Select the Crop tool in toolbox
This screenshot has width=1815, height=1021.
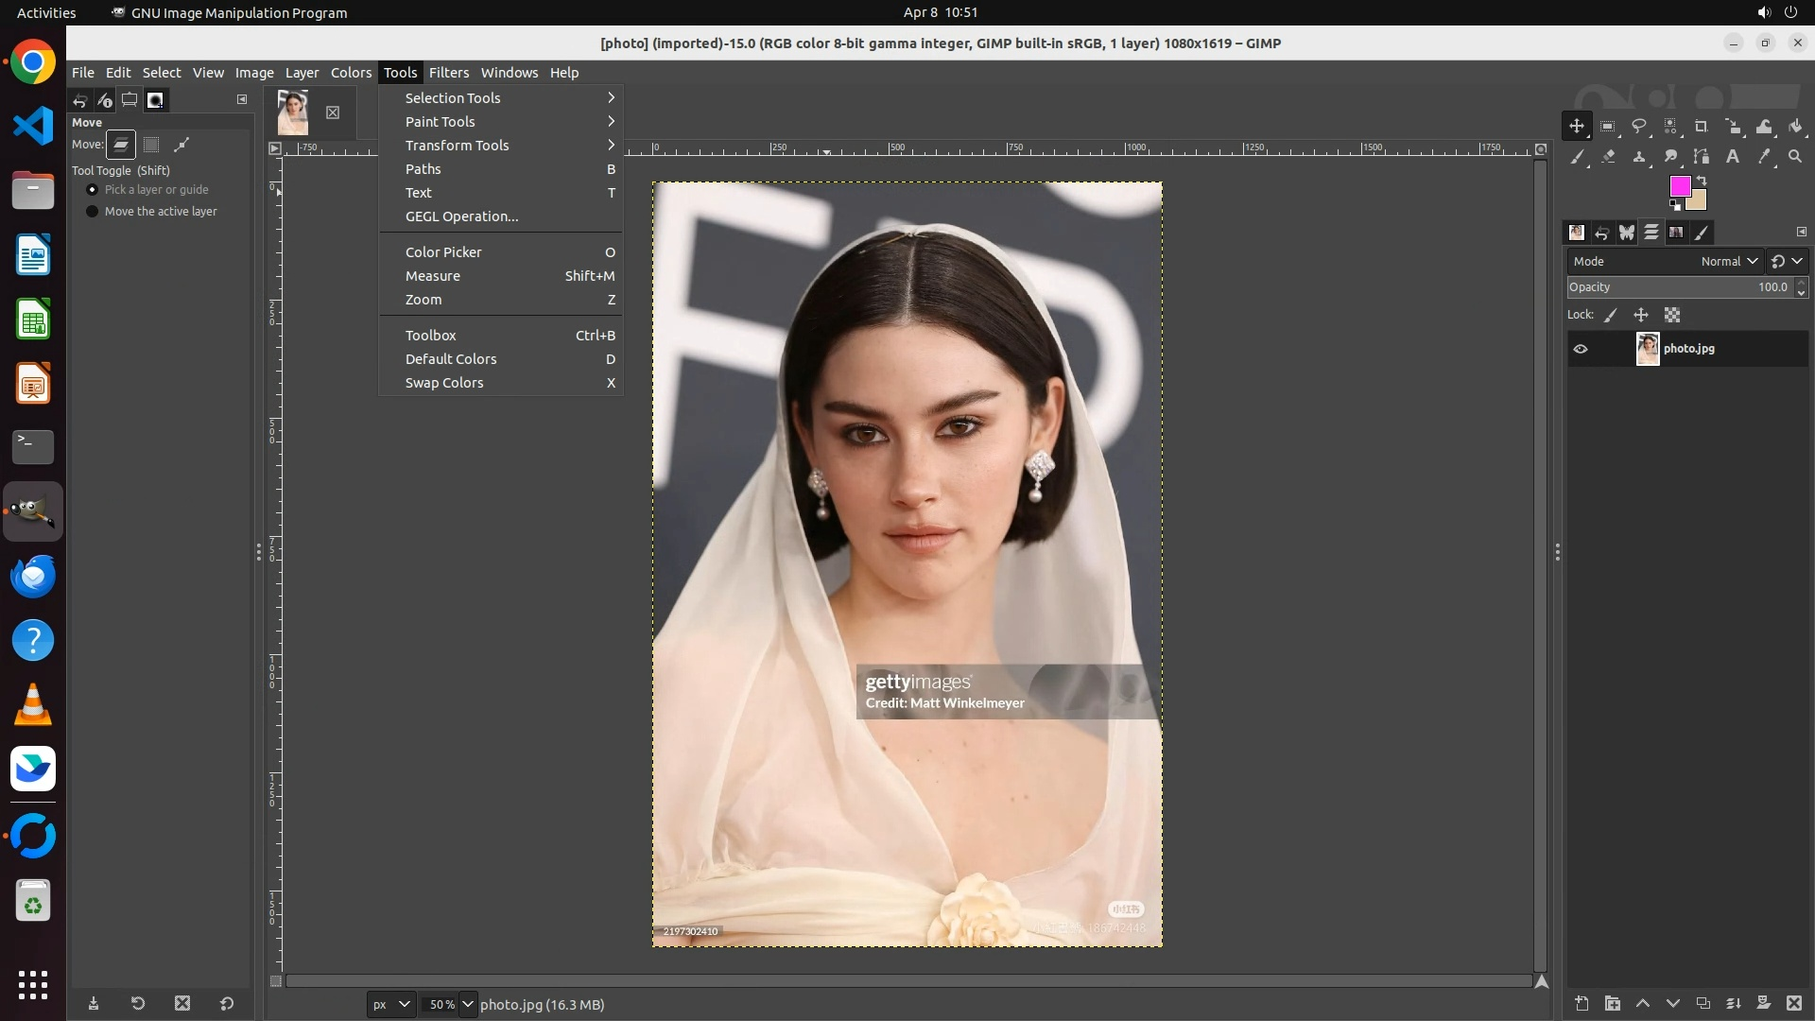pyautogui.click(x=1702, y=127)
